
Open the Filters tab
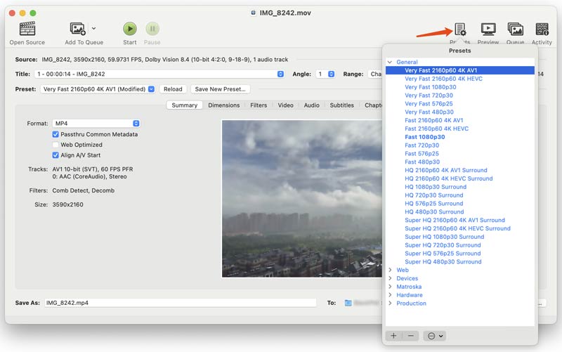tap(259, 105)
